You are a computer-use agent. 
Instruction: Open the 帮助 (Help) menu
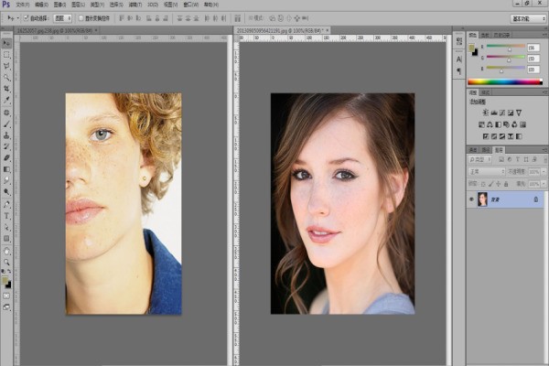point(213,5)
